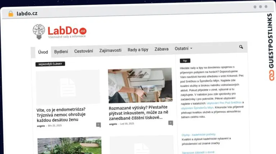The height and width of the screenshot is (154, 276).
Task: Open the Zajímavosti menu item
Action: [110, 51]
